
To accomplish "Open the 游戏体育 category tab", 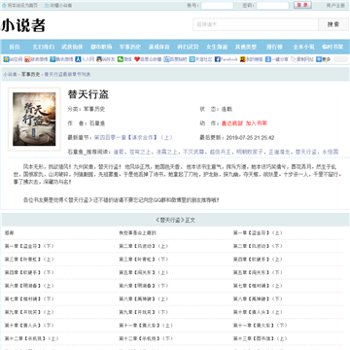I will click(x=158, y=47).
